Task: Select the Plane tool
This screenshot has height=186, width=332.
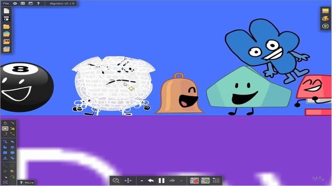Action: point(5,158)
